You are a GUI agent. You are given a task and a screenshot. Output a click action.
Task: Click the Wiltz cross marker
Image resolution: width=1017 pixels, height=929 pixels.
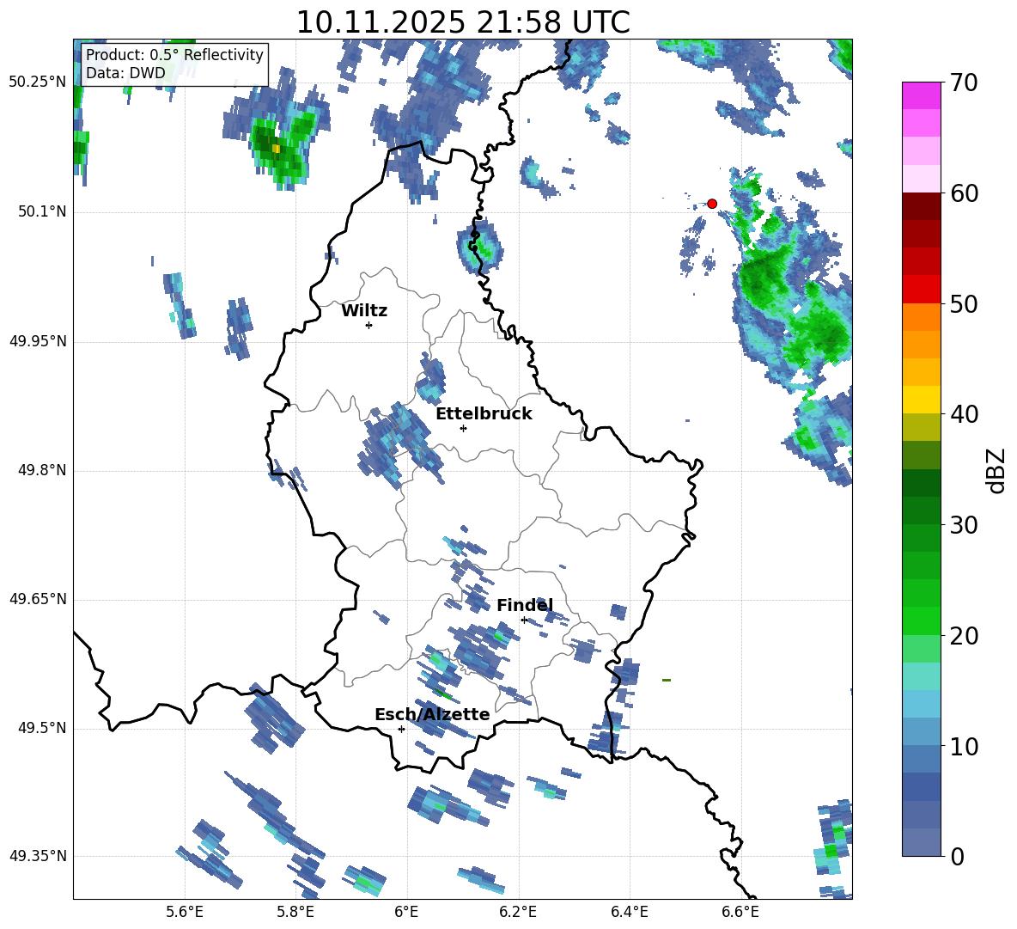[x=369, y=325]
